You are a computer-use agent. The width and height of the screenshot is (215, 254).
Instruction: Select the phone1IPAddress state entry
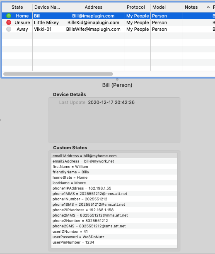114,188
